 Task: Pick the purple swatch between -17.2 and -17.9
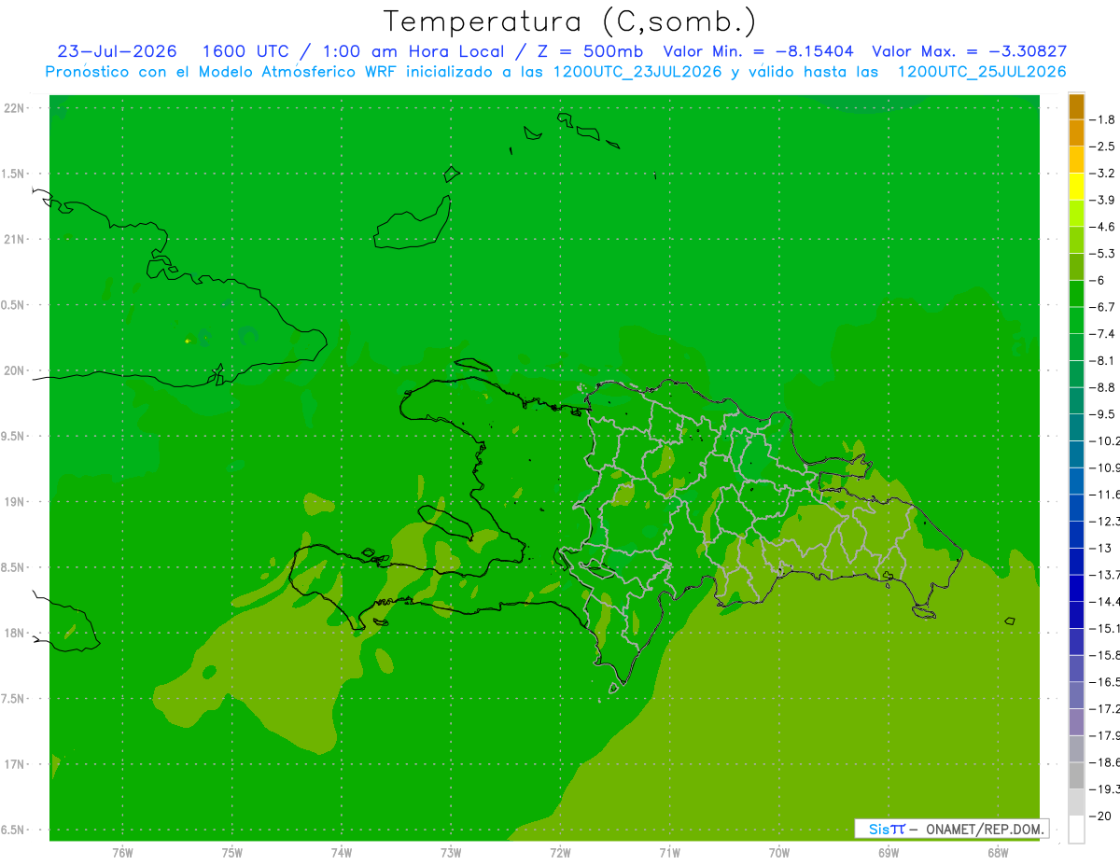pyautogui.click(x=1076, y=722)
